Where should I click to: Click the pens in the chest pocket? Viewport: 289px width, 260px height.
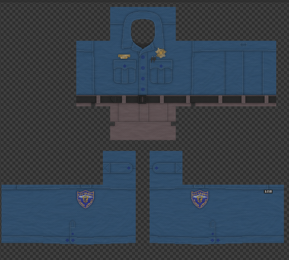point(153,59)
